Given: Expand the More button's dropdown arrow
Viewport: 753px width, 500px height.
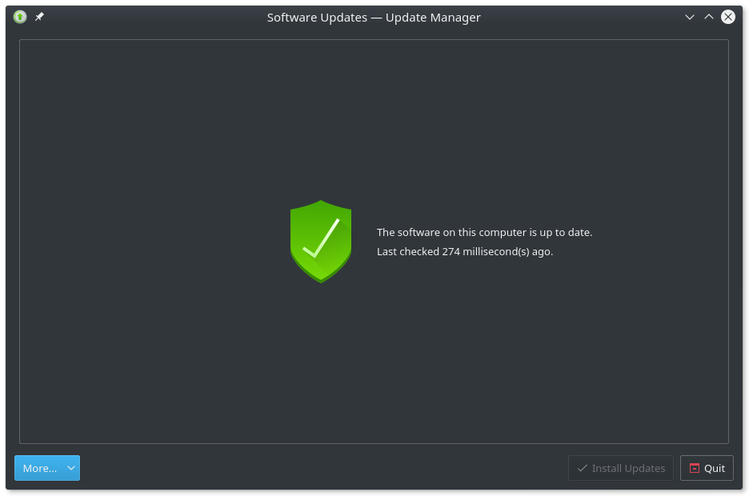Looking at the screenshot, I should [x=71, y=468].
